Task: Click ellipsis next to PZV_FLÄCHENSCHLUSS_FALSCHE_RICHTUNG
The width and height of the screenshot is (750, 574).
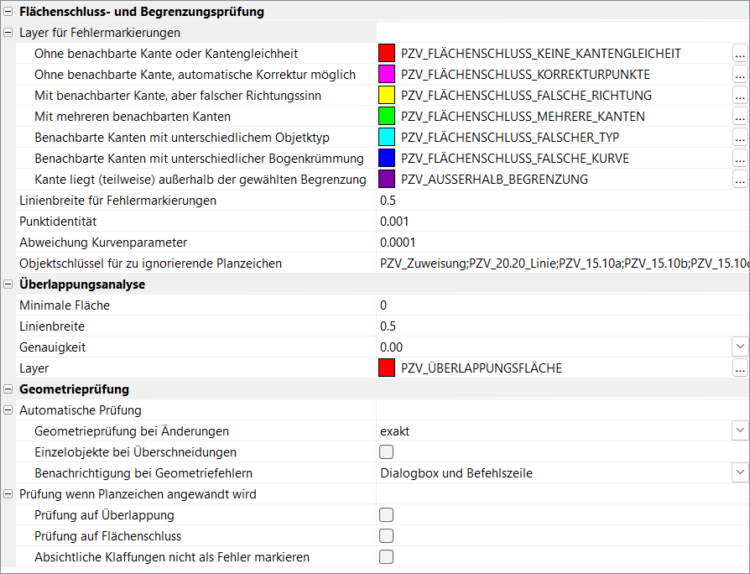Action: [739, 96]
